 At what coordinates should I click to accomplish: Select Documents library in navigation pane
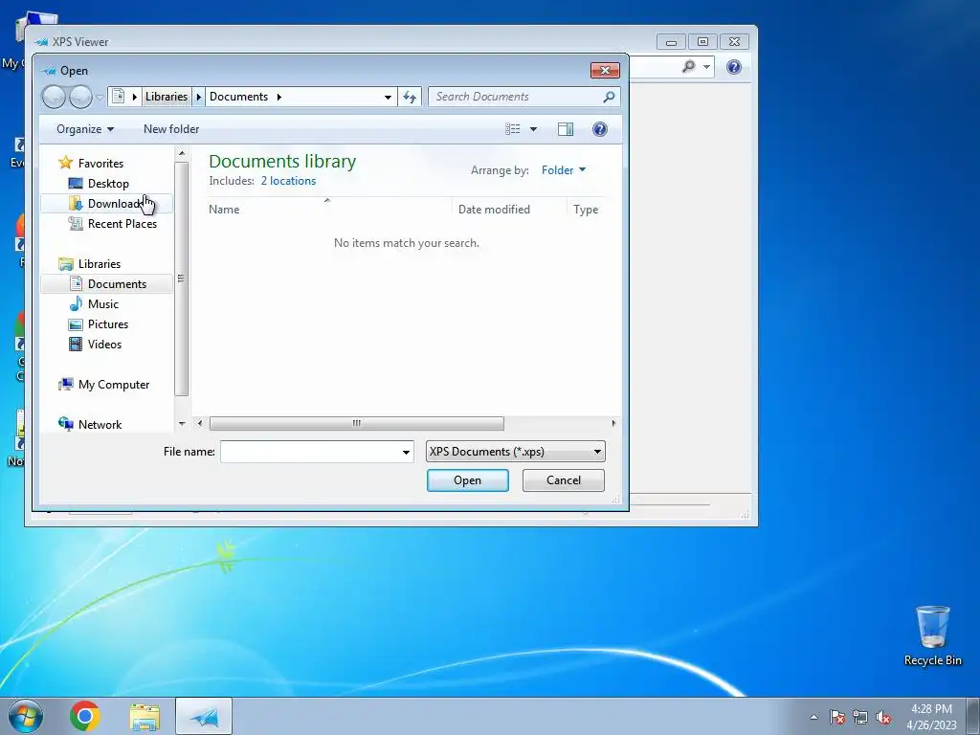106,283
